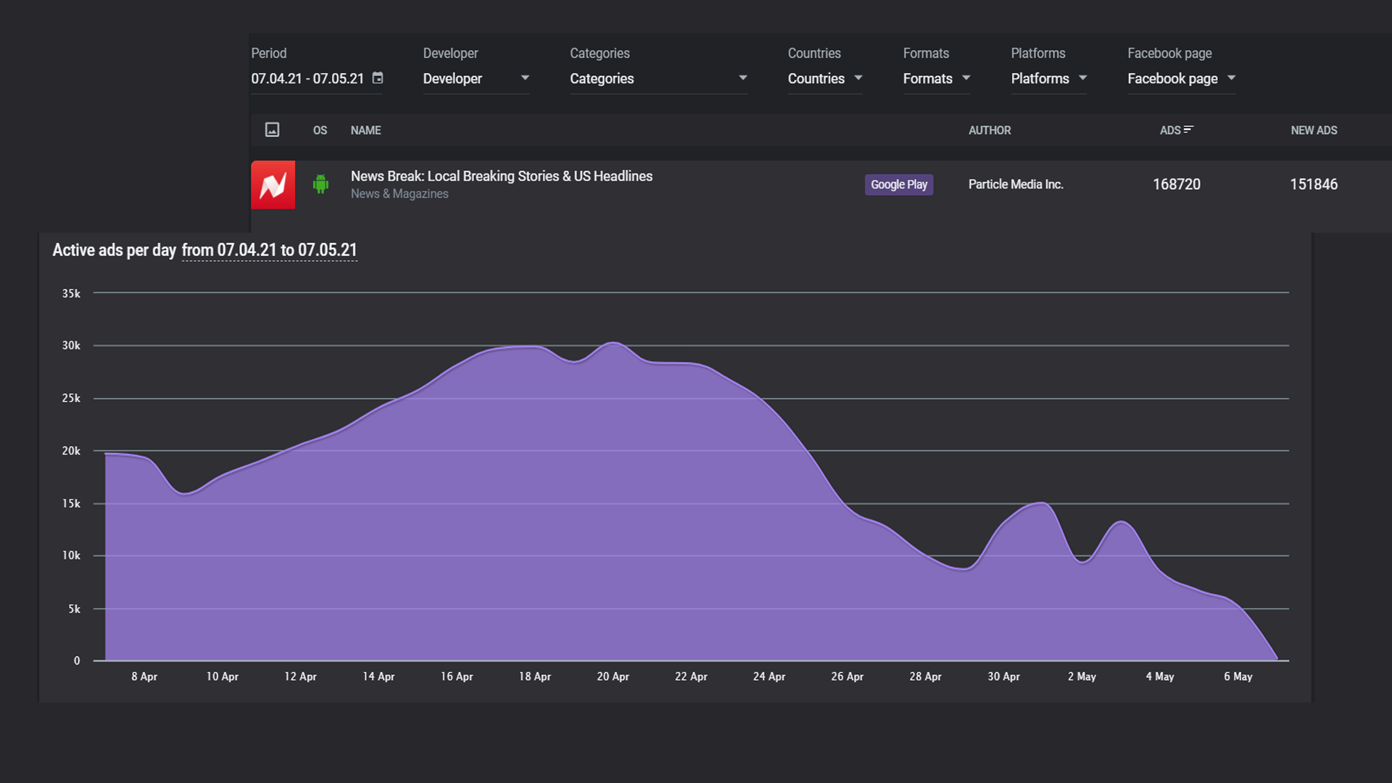The height and width of the screenshot is (783, 1392).
Task: Expand the Platforms filter dropdown
Action: coord(1048,78)
